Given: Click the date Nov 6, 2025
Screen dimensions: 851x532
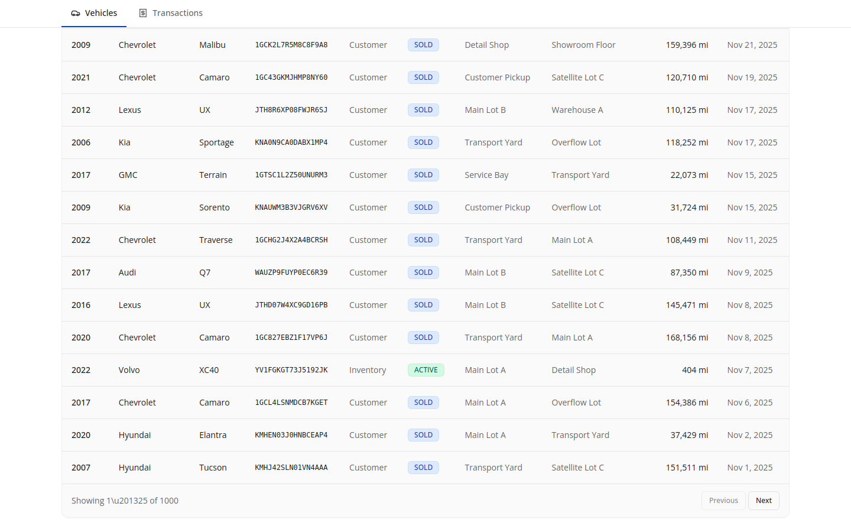Looking at the screenshot, I should click(750, 403).
